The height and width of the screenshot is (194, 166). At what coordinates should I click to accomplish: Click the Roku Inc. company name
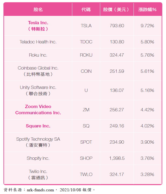pyautogui.click(x=38, y=55)
